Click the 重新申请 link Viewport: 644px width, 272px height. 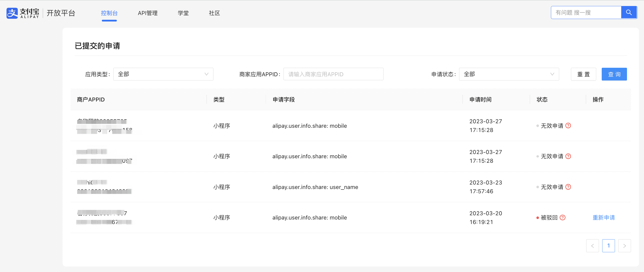pos(603,217)
